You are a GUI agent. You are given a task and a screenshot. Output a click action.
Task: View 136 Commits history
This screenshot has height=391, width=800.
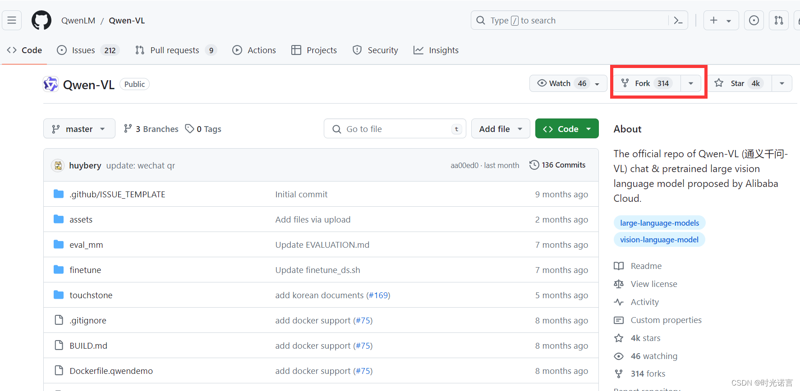[x=558, y=165]
